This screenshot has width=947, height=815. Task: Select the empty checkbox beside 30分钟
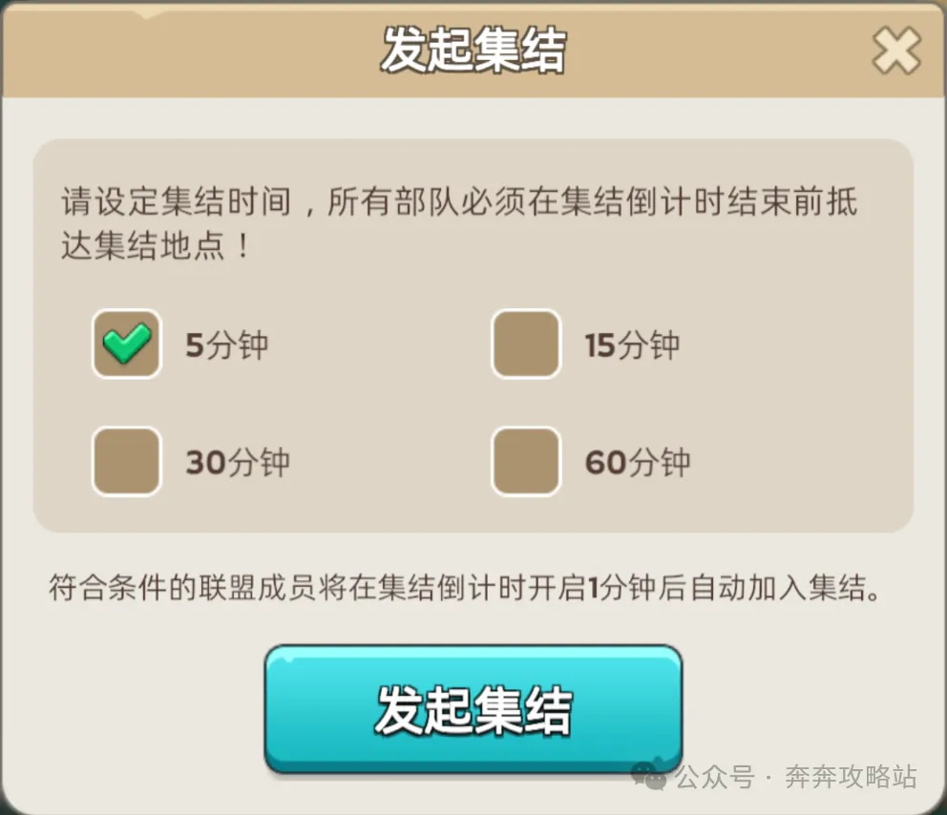point(126,462)
